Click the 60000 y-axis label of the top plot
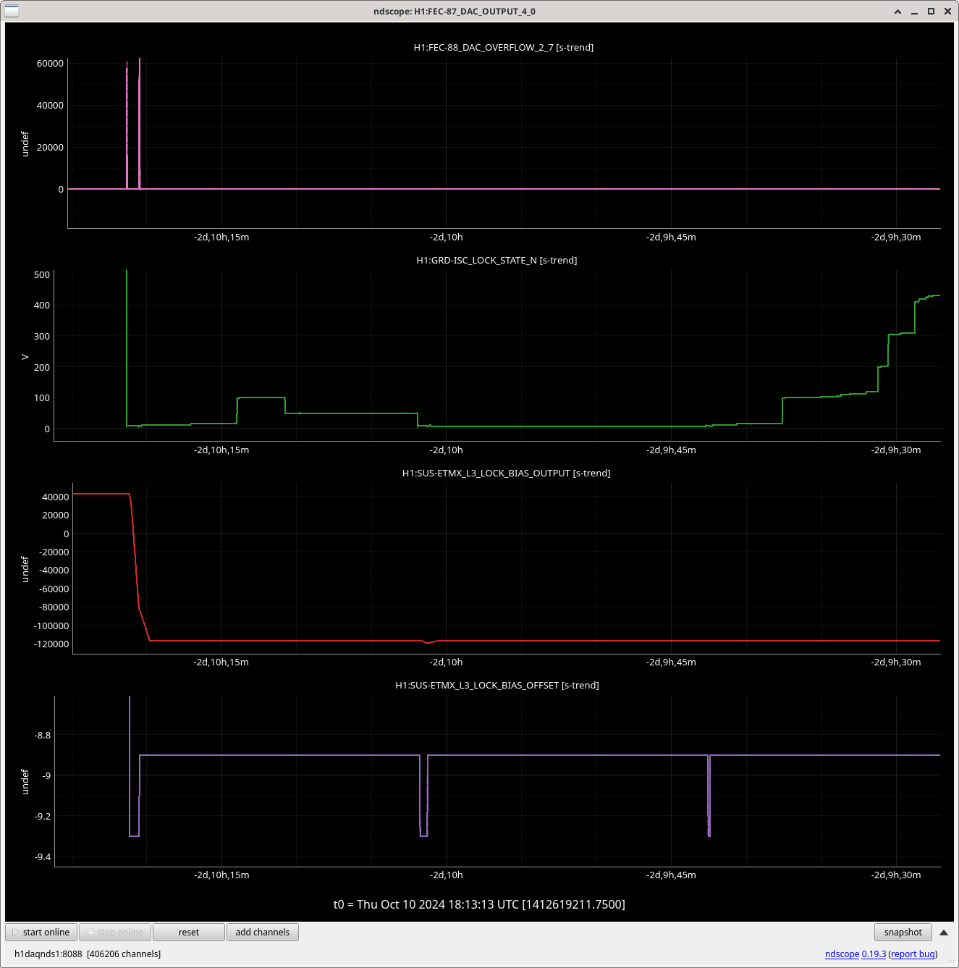 point(50,64)
